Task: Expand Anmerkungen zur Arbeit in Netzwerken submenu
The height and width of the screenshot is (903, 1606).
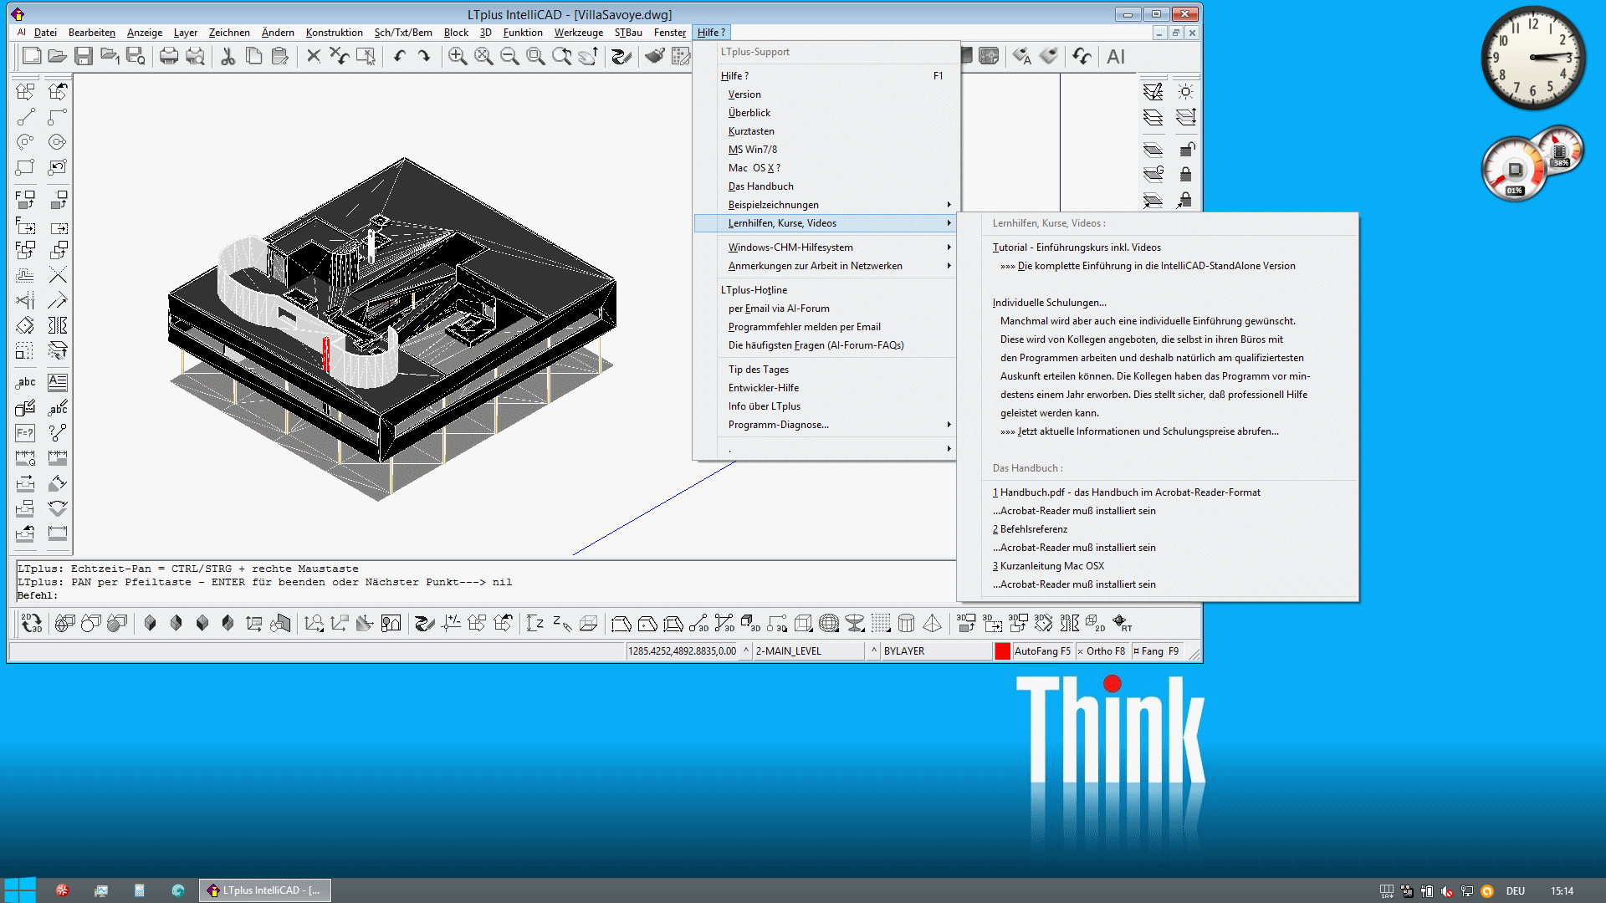Action: 826,266
